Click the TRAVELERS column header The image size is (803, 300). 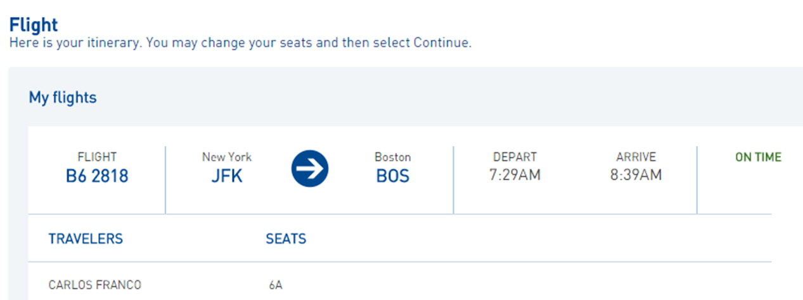[86, 239]
